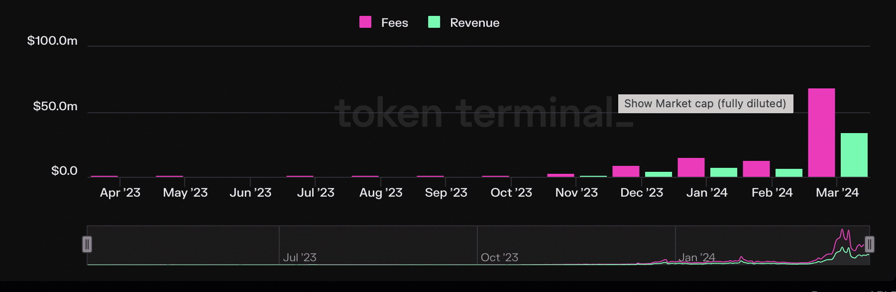
Task: Click the spike peak in the navigator mini-chart
Action: pos(842,230)
